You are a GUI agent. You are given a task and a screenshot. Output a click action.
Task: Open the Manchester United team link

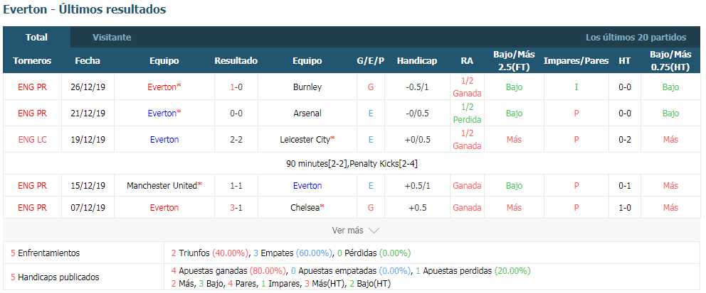pos(164,185)
